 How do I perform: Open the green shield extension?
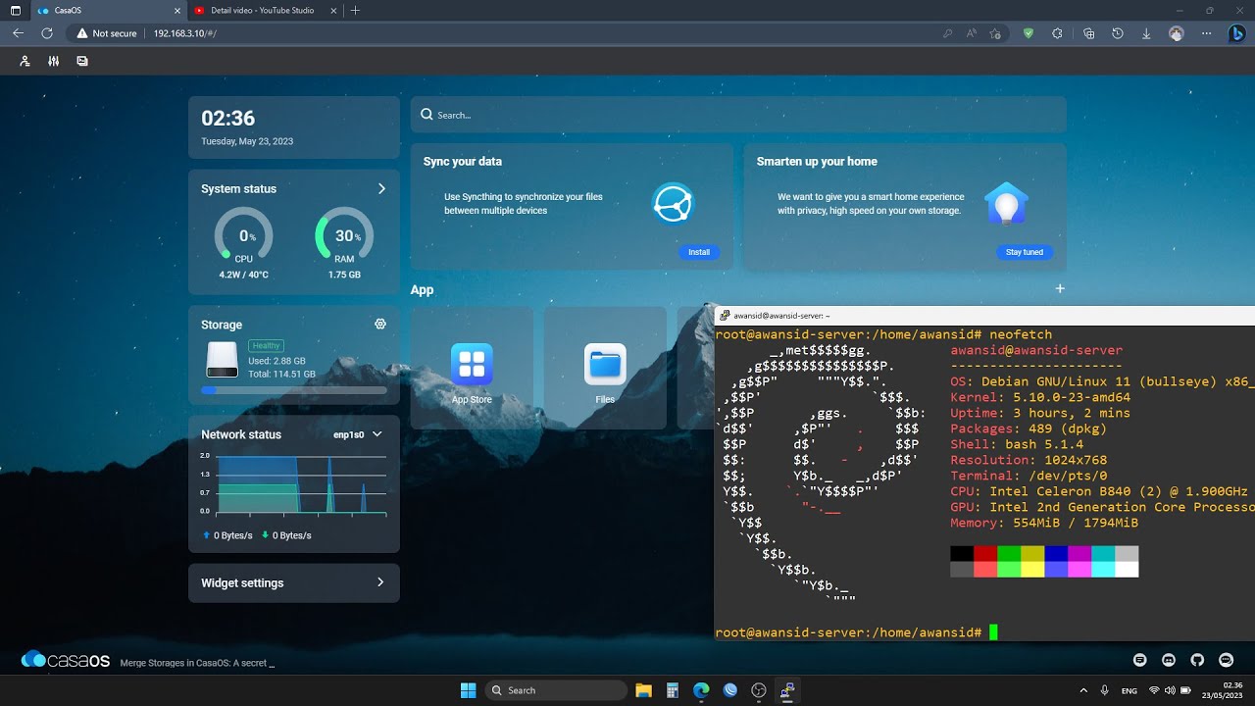pyautogui.click(x=1028, y=33)
